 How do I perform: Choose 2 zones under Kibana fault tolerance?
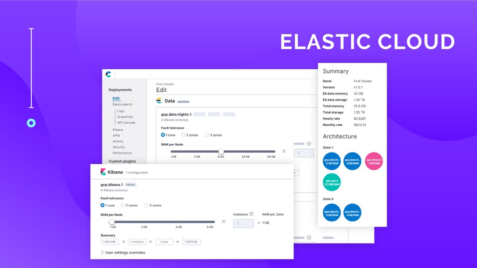tap(123, 205)
